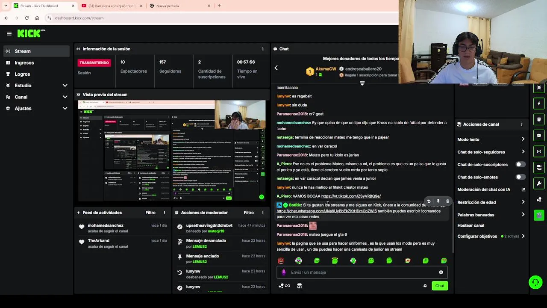Open Palabras baneadas list
Image resolution: width=547 pixels, height=308 pixels.
[x=491, y=215]
